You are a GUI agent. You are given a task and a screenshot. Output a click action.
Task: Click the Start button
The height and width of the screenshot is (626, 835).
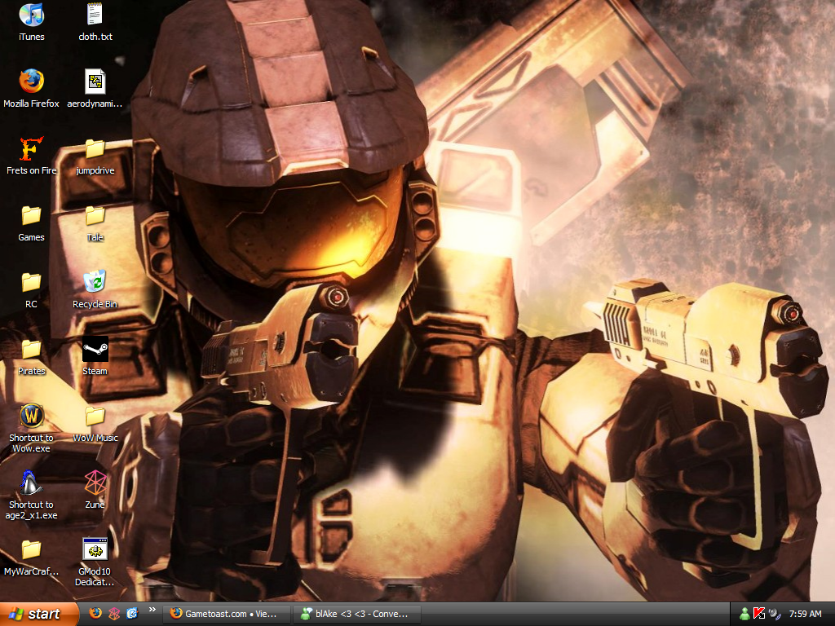(38, 614)
